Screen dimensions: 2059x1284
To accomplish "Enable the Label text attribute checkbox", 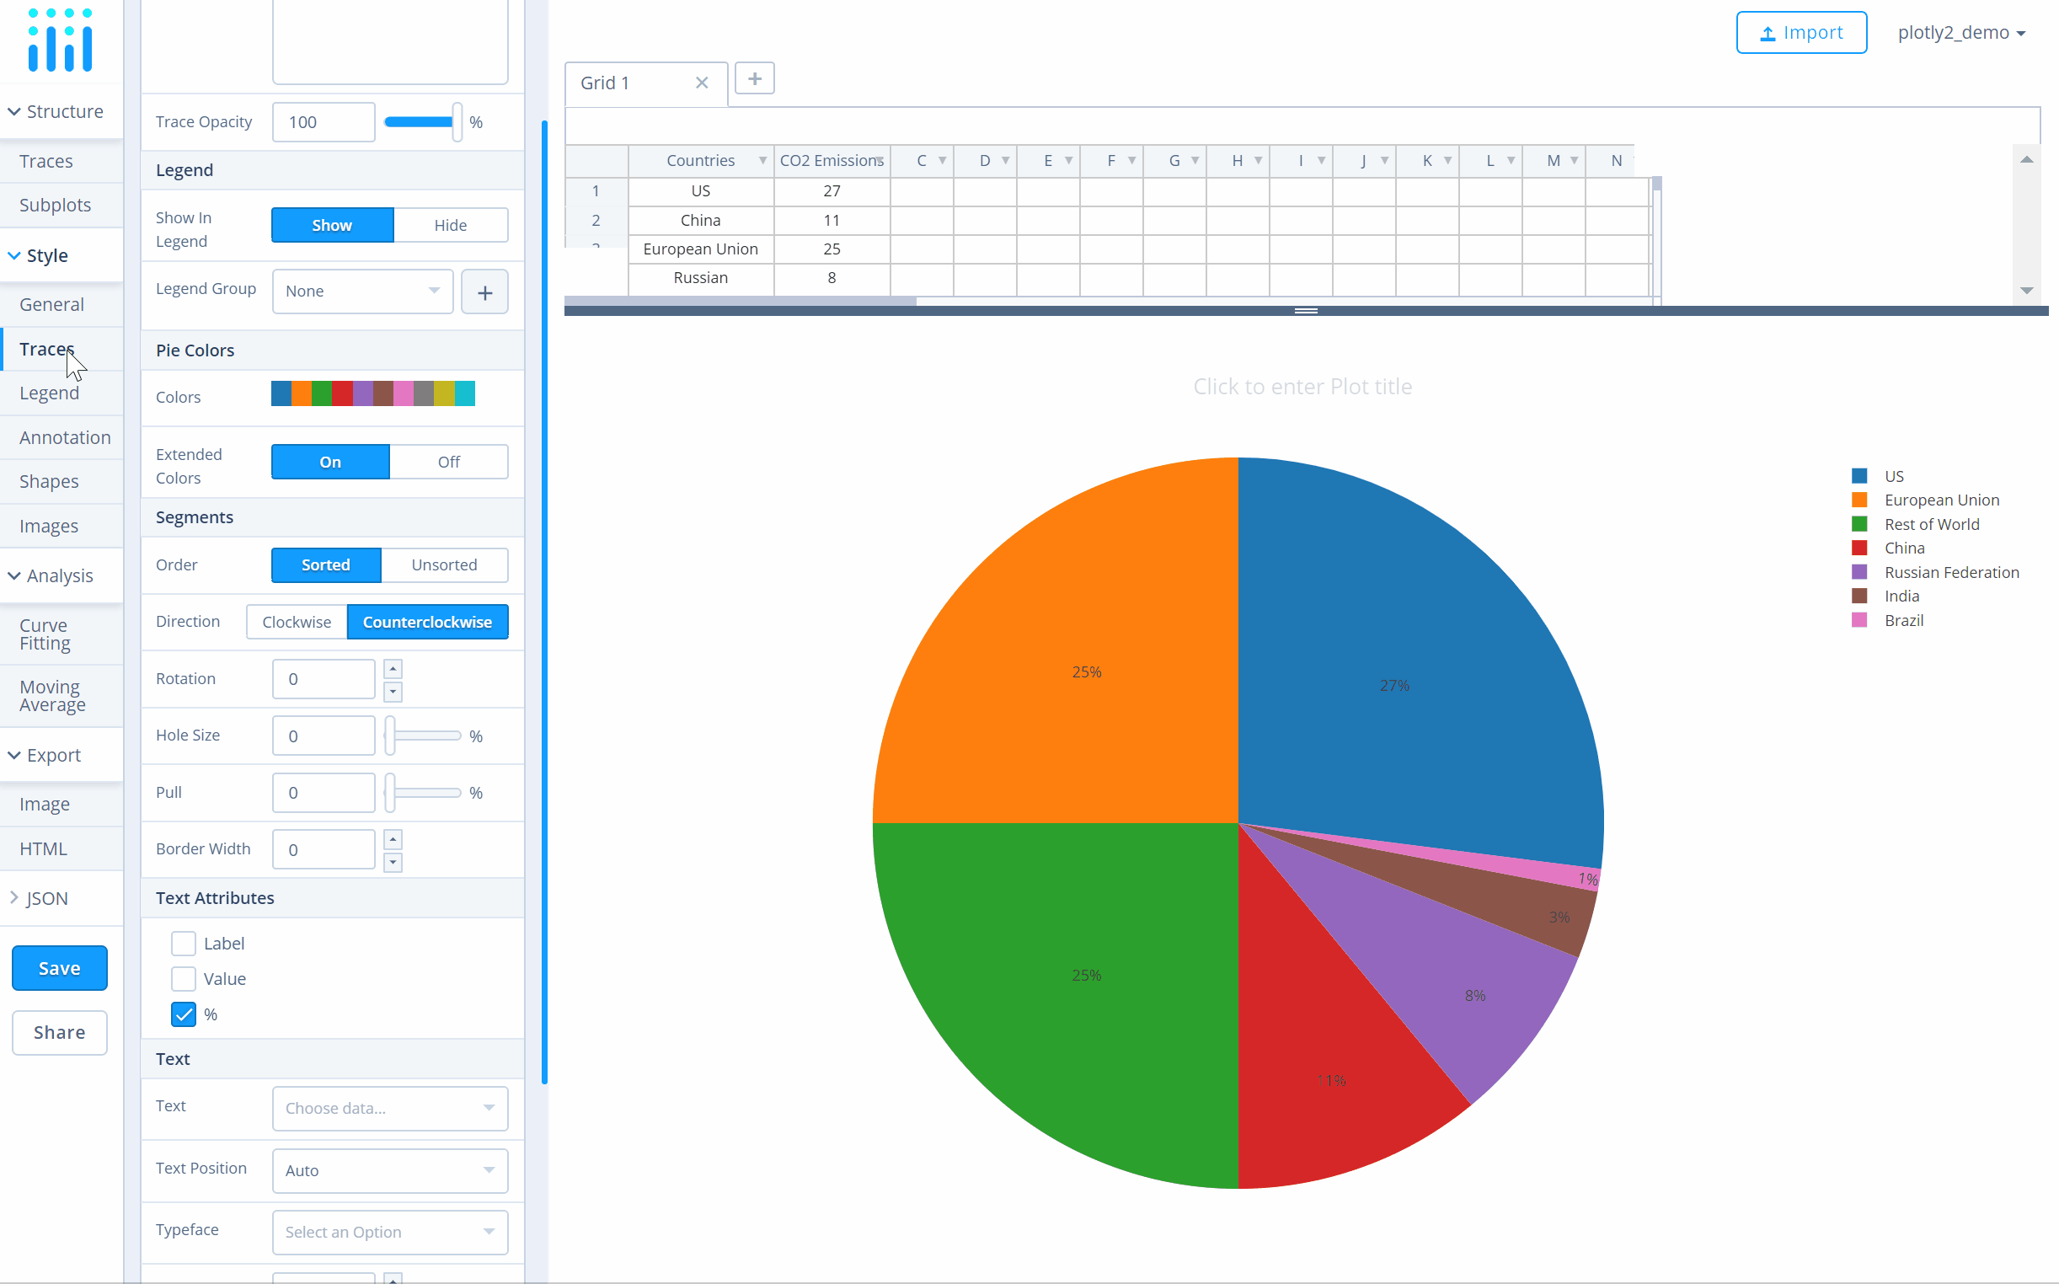I will click(x=184, y=942).
